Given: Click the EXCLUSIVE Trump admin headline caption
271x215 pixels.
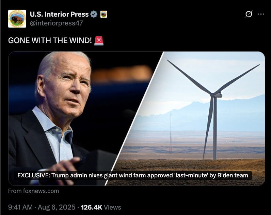Looking at the screenshot, I should [x=133, y=175].
